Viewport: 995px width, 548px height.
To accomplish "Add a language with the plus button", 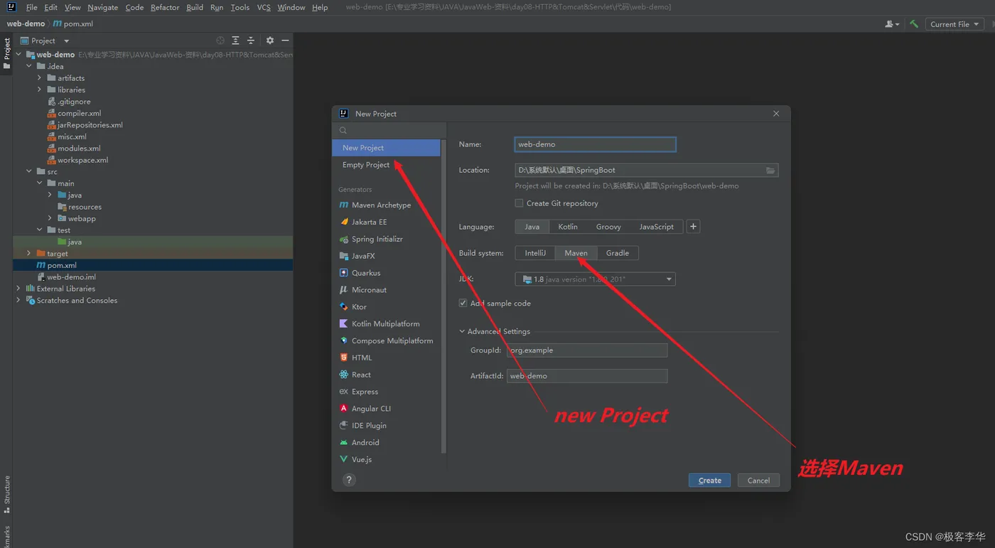I will click(x=694, y=227).
